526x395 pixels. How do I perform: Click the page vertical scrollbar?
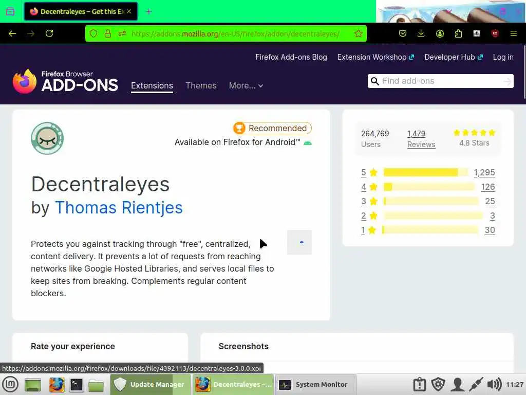click(524, 73)
